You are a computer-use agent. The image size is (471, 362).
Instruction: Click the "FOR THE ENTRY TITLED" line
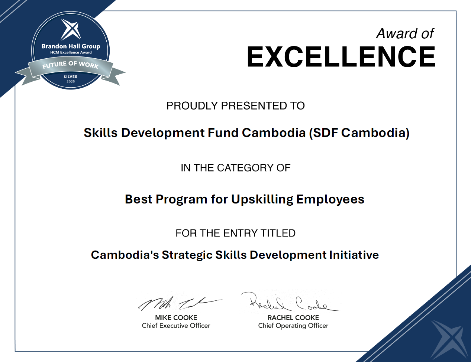click(x=236, y=233)
